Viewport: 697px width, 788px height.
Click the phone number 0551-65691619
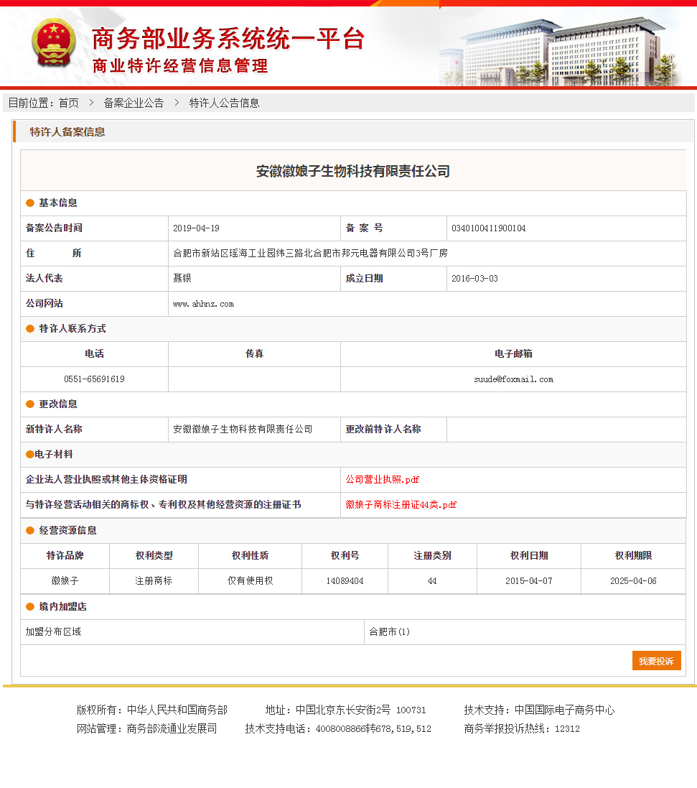coord(94,379)
